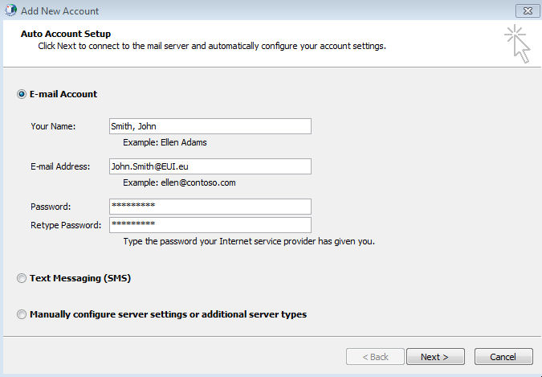Click the "Your Name:" label
The width and height of the screenshot is (542, 377).
pos(53,126)
